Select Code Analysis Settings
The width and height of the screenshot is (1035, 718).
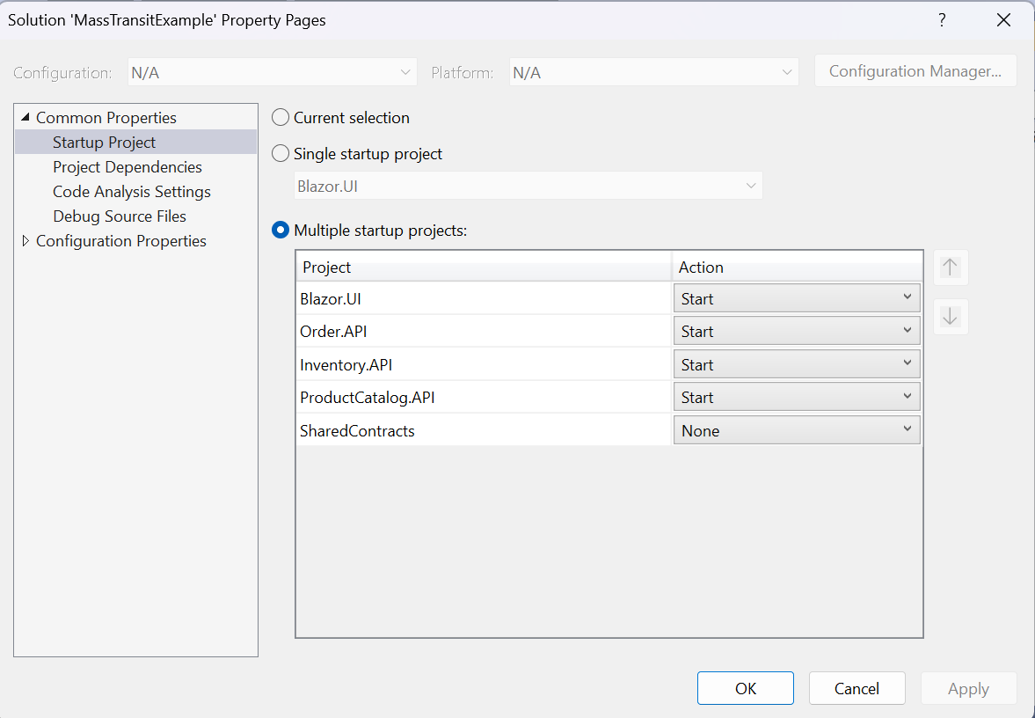coord(132,191)
